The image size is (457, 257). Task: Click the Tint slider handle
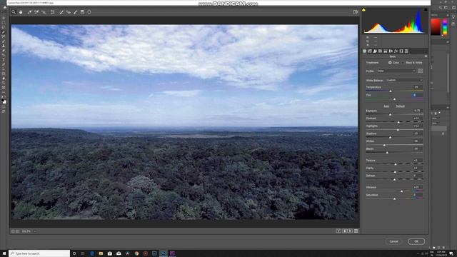[395, 99]
